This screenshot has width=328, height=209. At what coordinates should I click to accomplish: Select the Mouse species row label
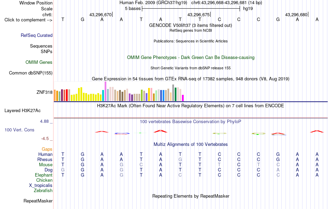coord(46,165)
